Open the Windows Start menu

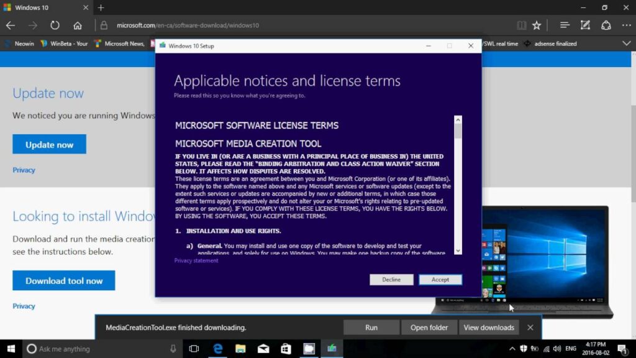click(x=11, y=349)
